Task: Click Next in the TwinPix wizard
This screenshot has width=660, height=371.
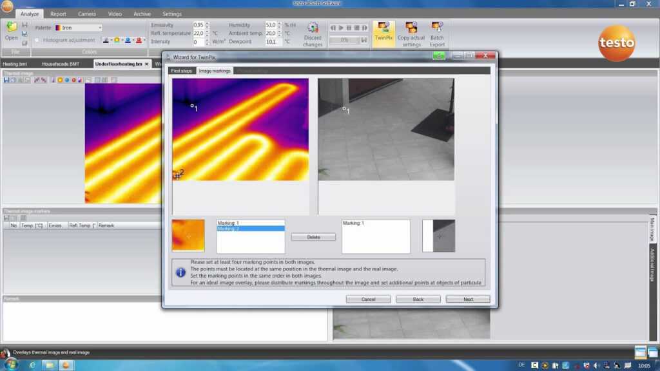Action: [x=468, y=298]
